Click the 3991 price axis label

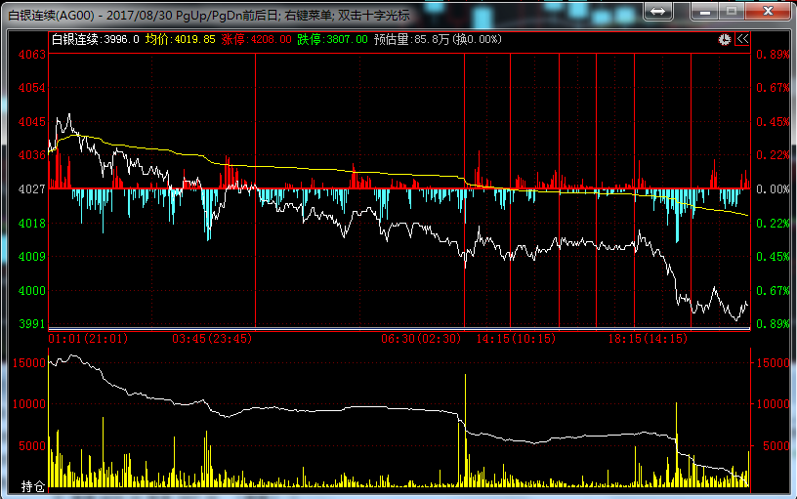coord(32,323)
